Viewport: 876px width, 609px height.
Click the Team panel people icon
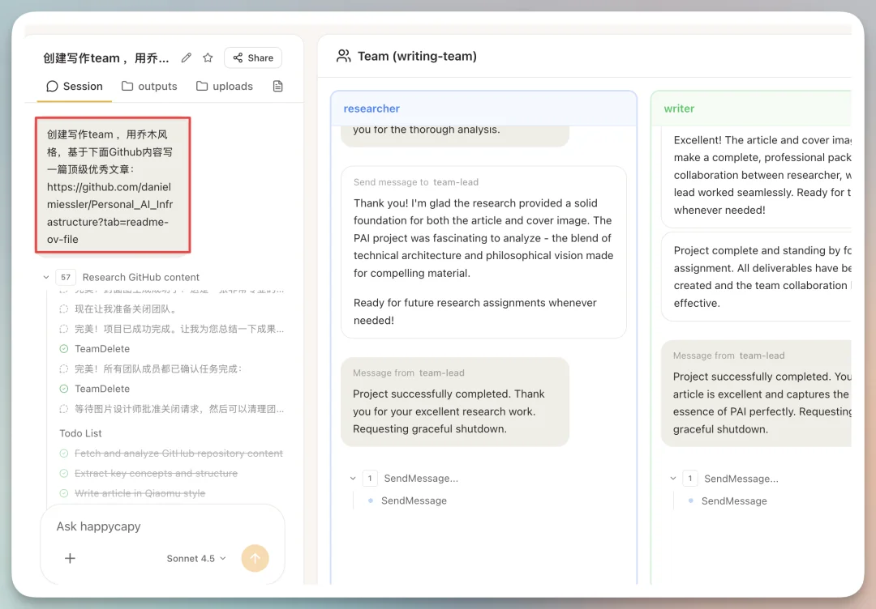(342, 56)
